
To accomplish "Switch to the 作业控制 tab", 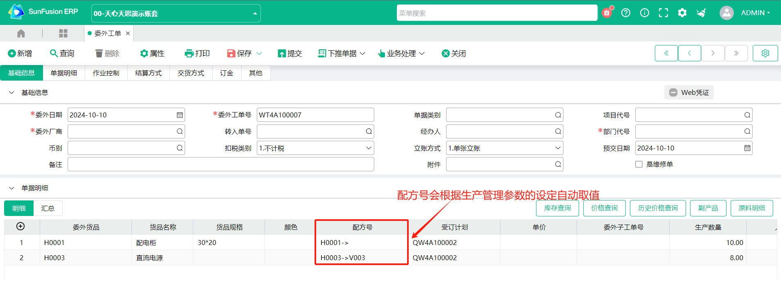I will coord(106,73).
